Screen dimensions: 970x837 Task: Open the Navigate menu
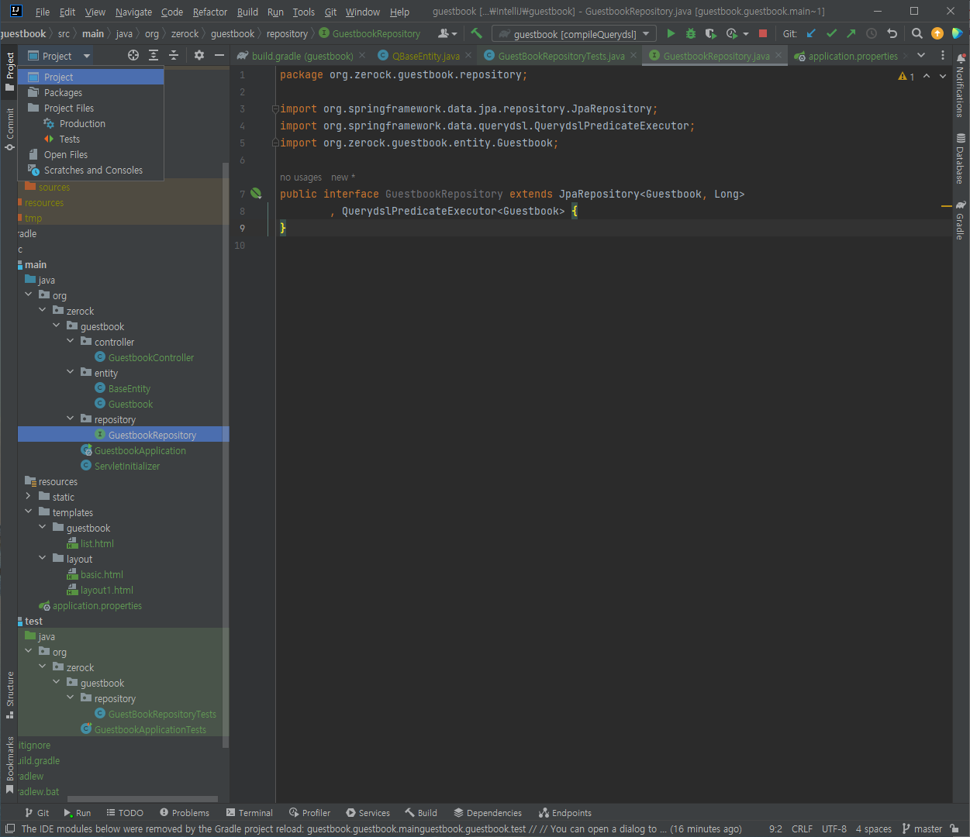click(133, 12)
